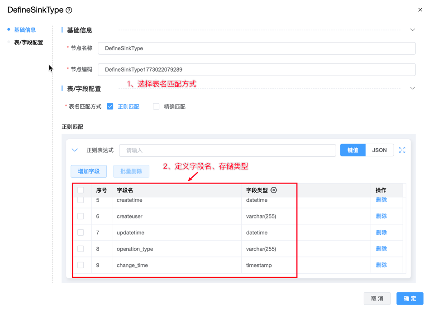The width and height of the screenshot is (429, 310).
Task: Tick the select-all checkbox in table header
Action: click(81, 190)
